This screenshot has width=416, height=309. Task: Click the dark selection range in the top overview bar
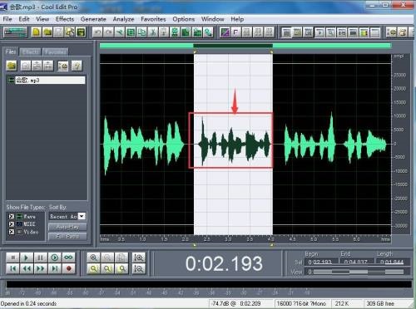pos(233,46)
